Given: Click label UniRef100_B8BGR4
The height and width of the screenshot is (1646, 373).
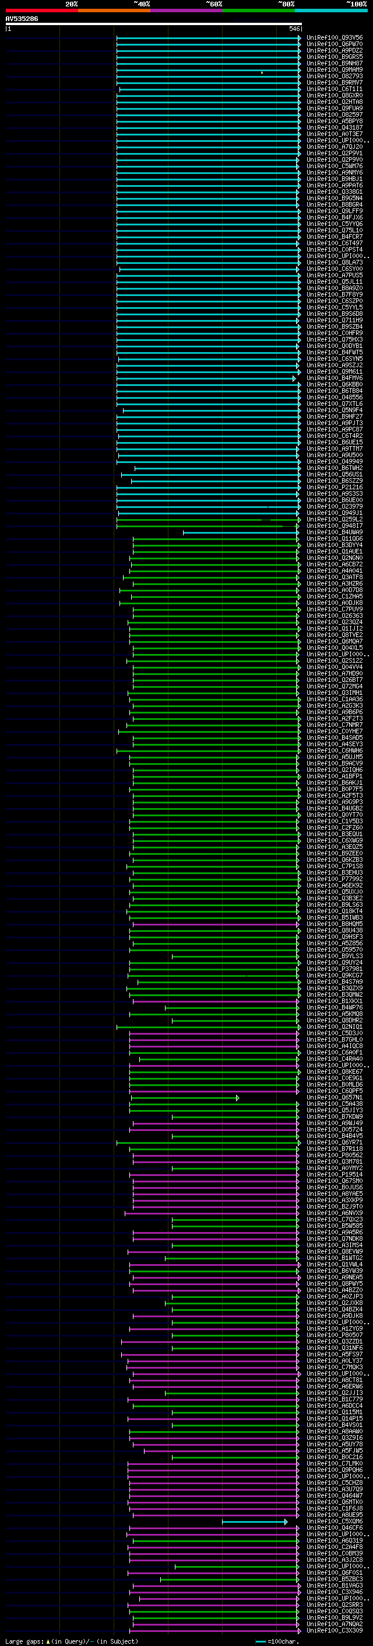Looking at the screenshot, I should [335, 205].
